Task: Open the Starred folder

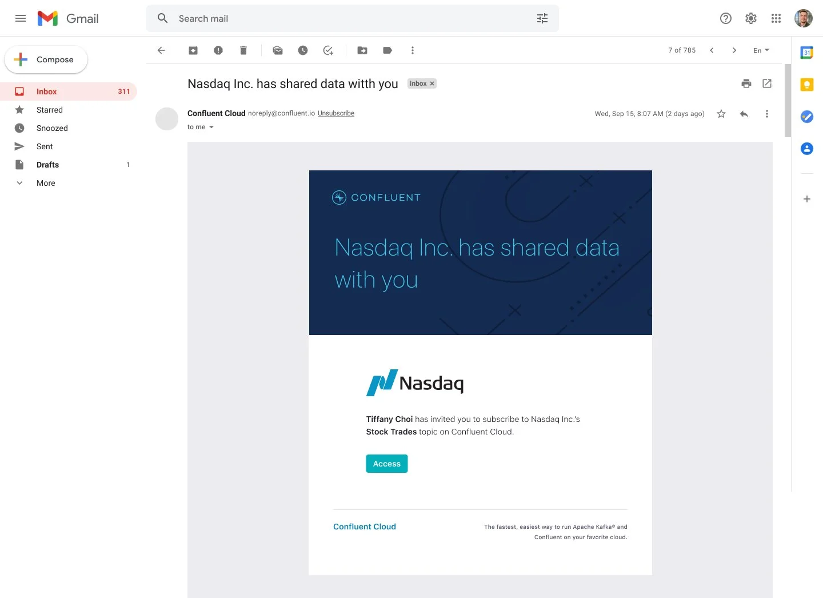Action: pyautogui.click(x=69, y=110)
